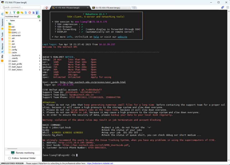Select the .config folder
Image resolution: width=230 pixels, height=165 pixels.
point(13,50)
